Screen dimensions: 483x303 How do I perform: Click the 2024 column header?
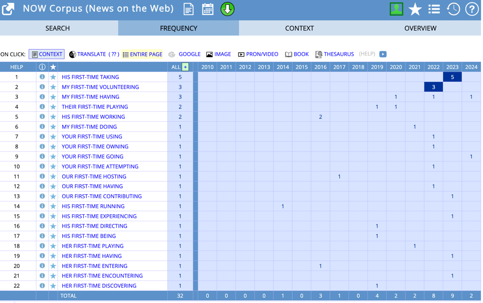point(471,67)
